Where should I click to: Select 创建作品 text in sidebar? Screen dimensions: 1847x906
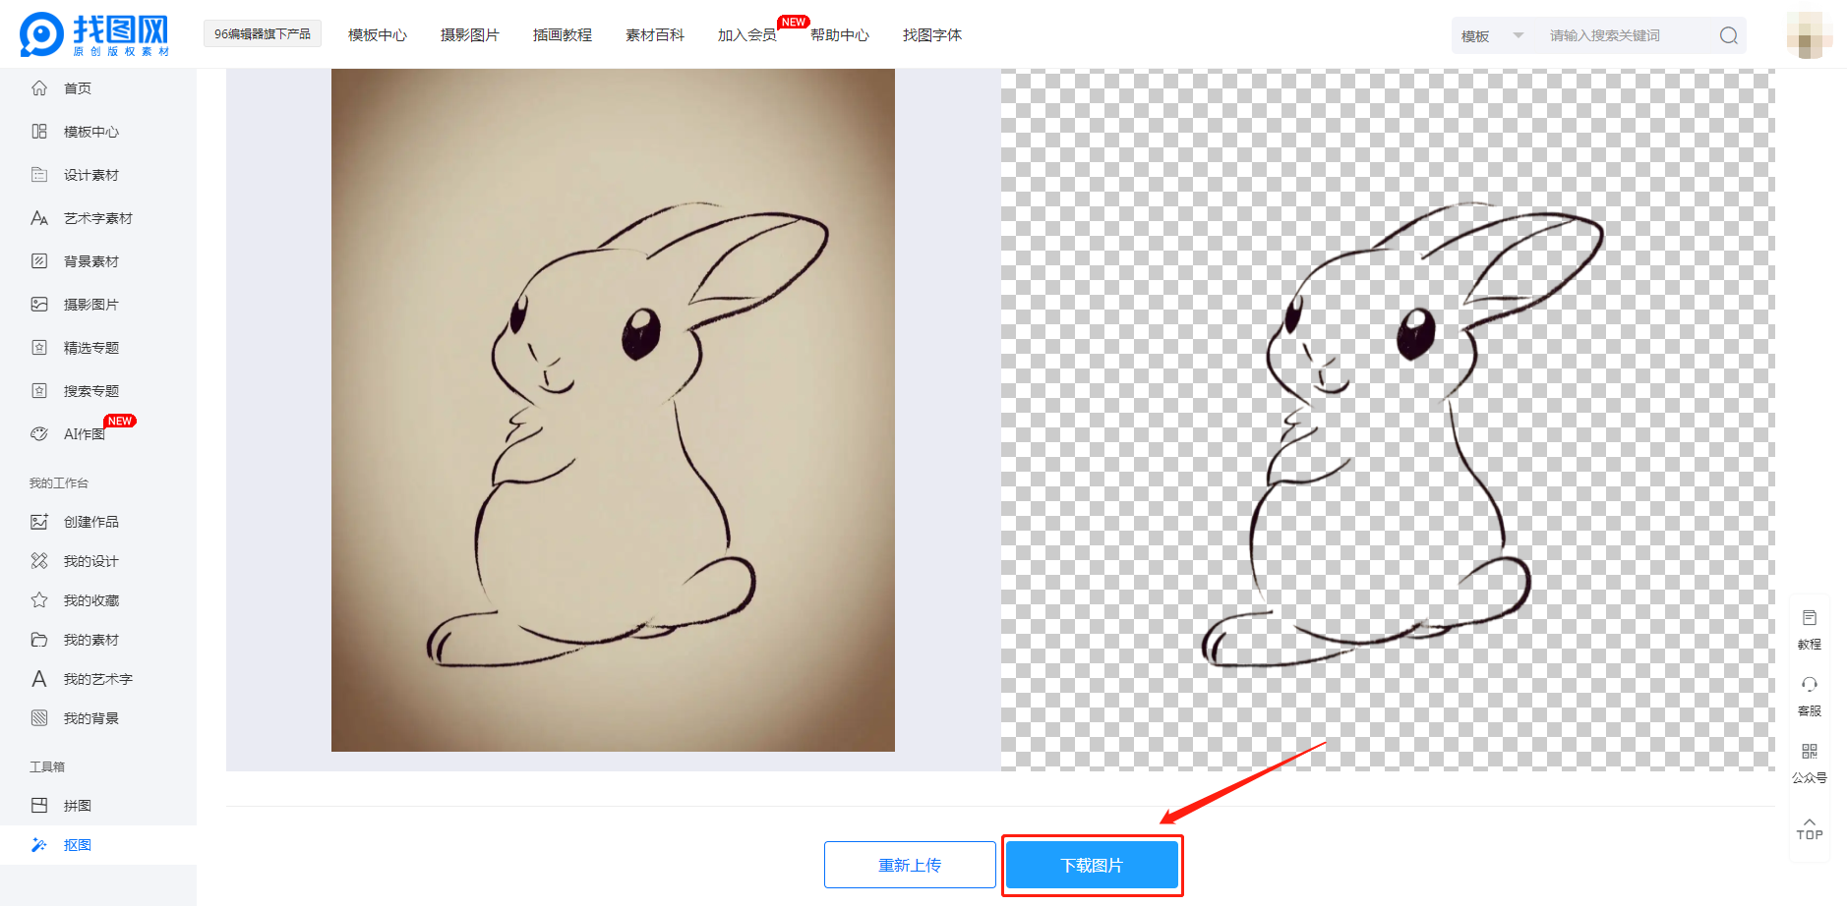(x=91, y=522)
